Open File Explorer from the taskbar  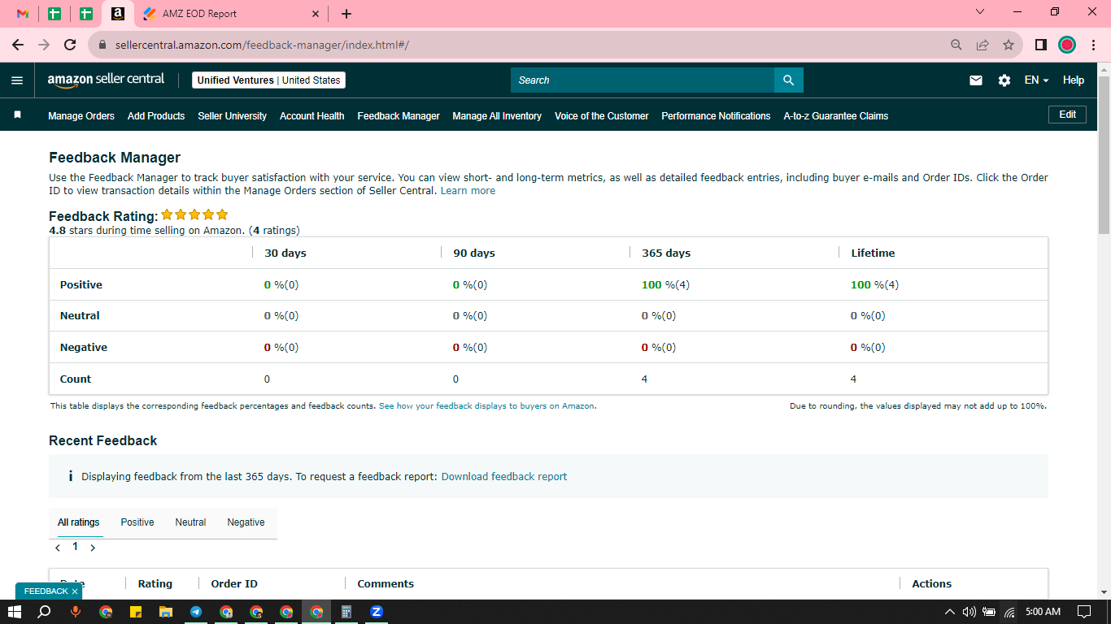pos(166,612)
